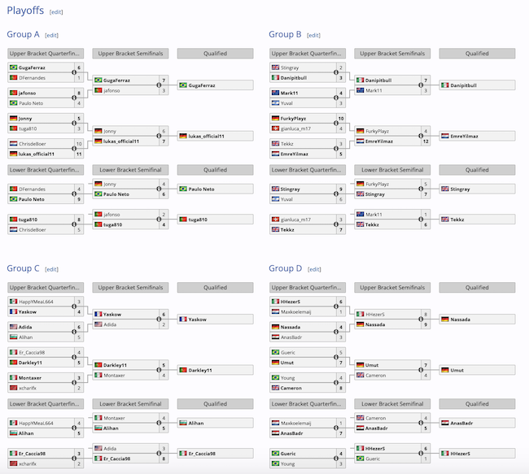
Task: Click the flag icon beside GugaFerraz in Group A Qualified column
Action: (x=183, y=85)
